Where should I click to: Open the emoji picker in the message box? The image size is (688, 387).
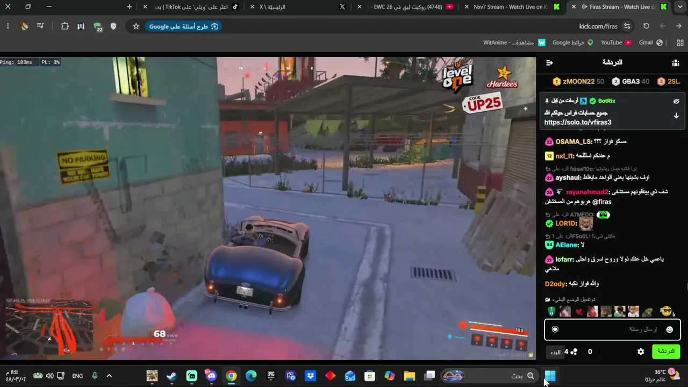point(669,329)
